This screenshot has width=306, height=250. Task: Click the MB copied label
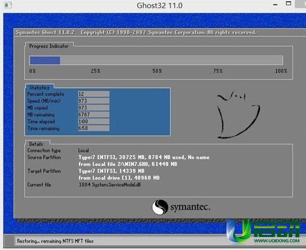point(37,108)
